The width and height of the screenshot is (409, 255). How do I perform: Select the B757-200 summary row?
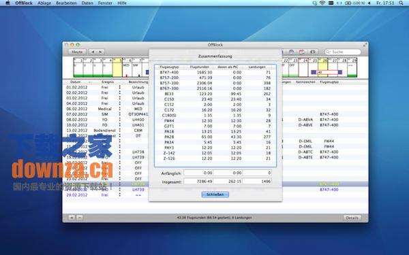point(215,78)
